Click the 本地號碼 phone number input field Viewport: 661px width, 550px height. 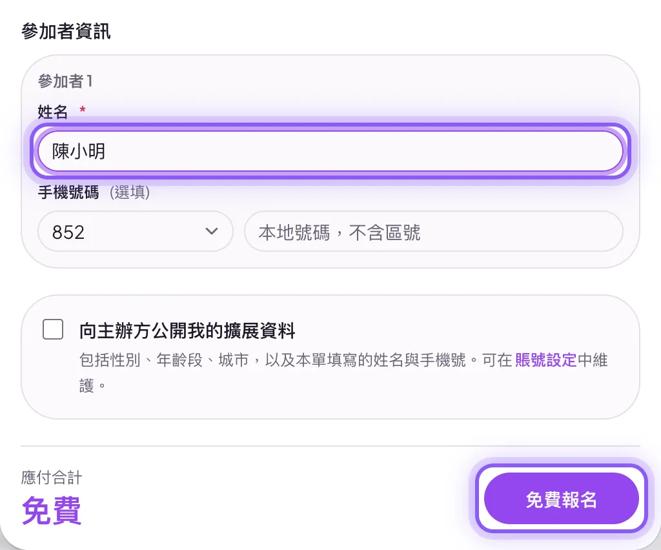[x=433, y=231]
